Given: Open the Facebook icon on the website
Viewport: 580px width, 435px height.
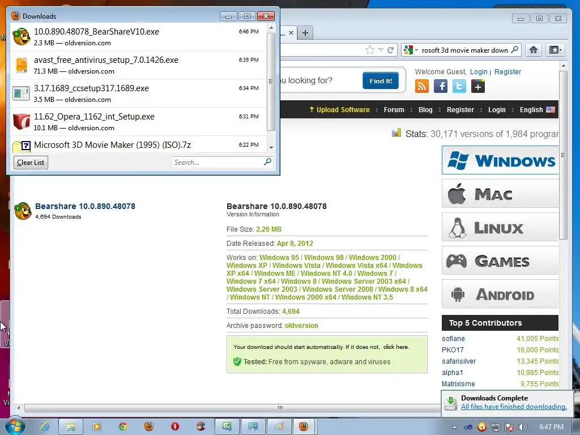Looking at the screenshot, I should 440,86.
